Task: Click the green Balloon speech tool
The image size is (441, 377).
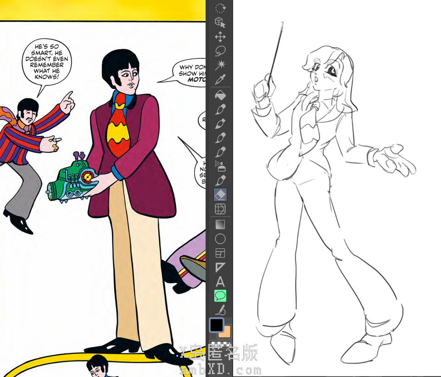Action: 220,296
